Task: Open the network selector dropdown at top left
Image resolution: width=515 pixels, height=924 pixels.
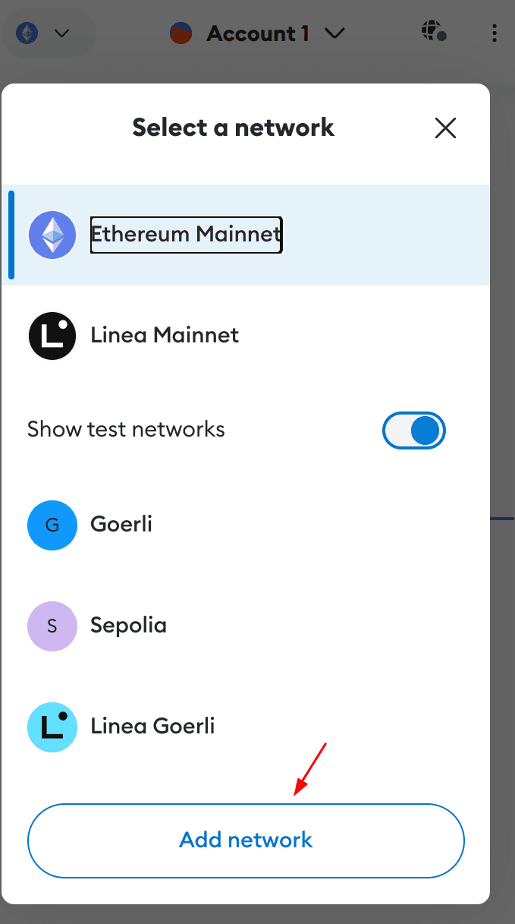Action: point(46,33)
